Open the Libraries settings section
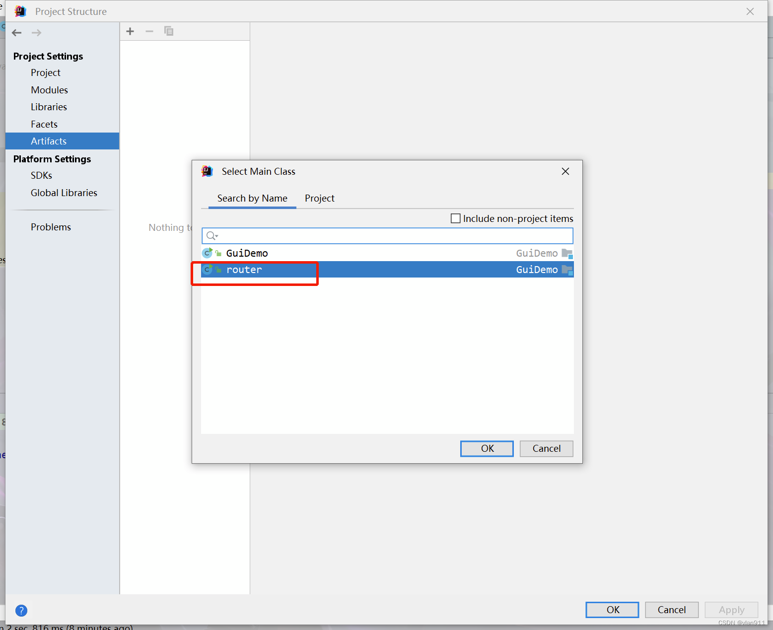This screenshot has width=773, height=630. pos(49,107)
